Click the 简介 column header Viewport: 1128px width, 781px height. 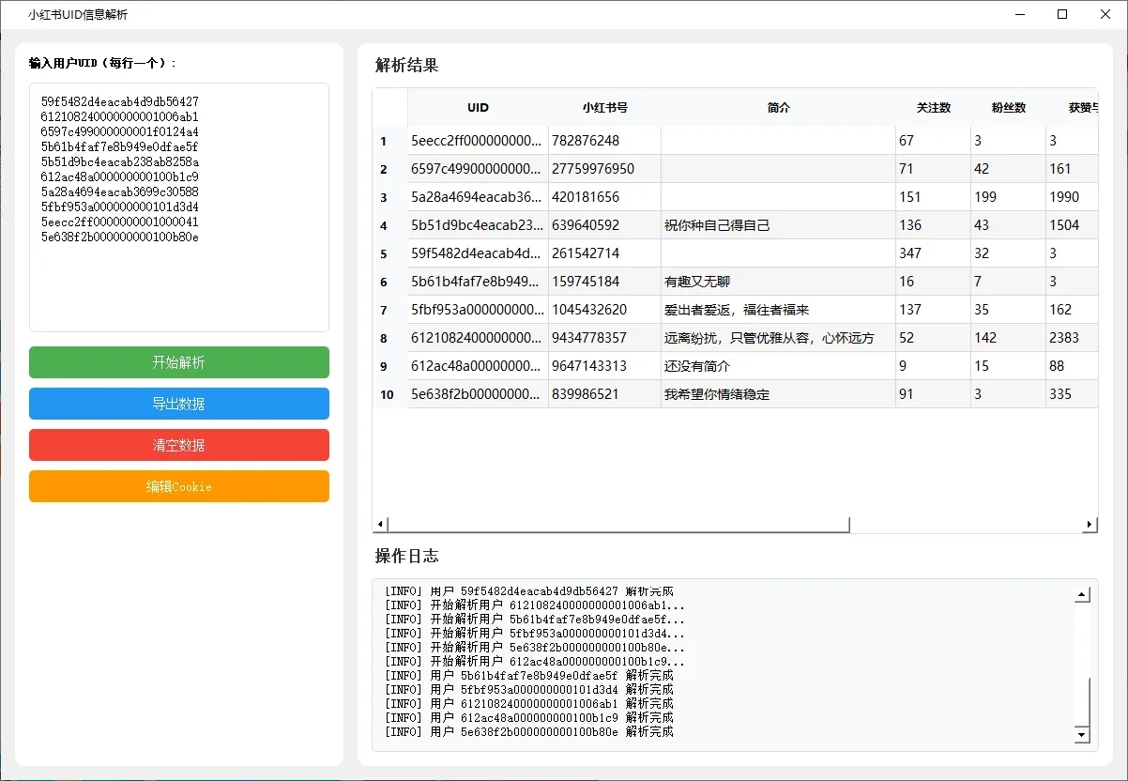[779, 108]
